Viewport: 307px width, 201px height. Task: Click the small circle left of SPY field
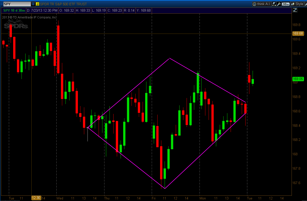tap(2, 4)
